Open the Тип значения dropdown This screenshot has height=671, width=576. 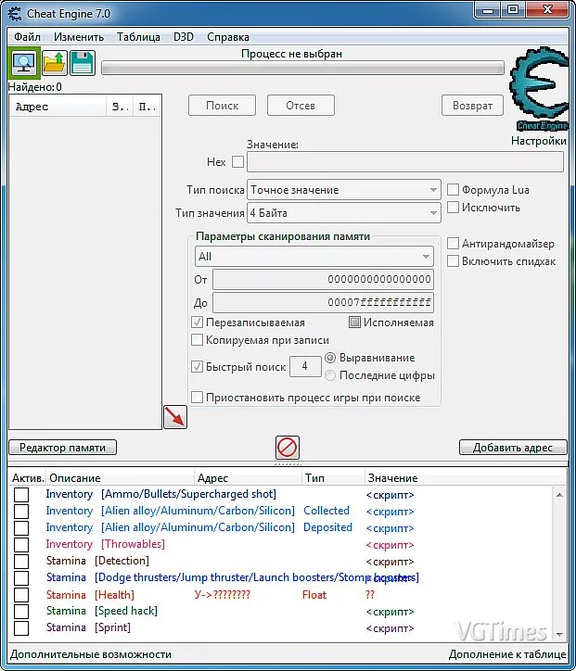344,212
